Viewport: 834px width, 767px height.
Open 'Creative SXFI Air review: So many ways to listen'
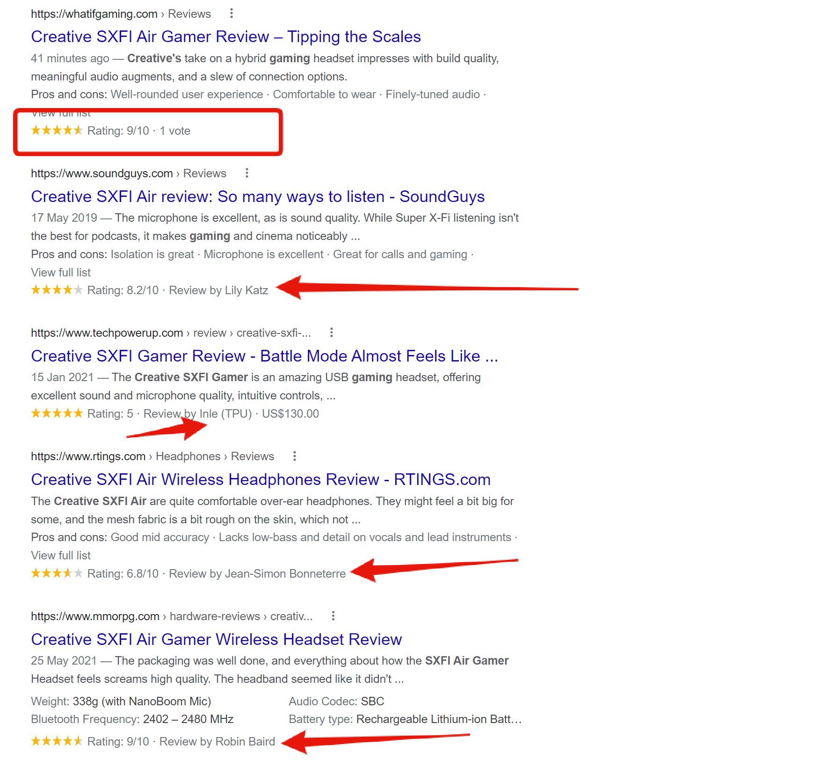point(258,196)
